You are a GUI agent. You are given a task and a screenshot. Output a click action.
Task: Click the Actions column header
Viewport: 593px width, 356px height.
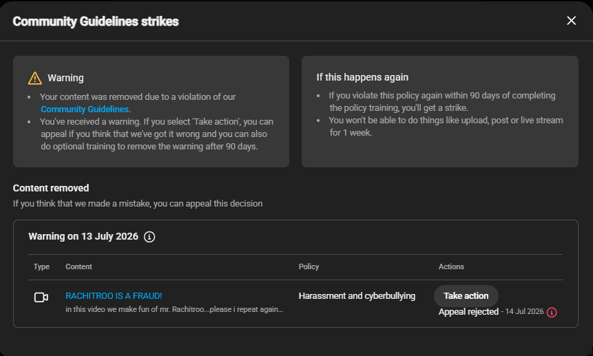tap(451, 266)
